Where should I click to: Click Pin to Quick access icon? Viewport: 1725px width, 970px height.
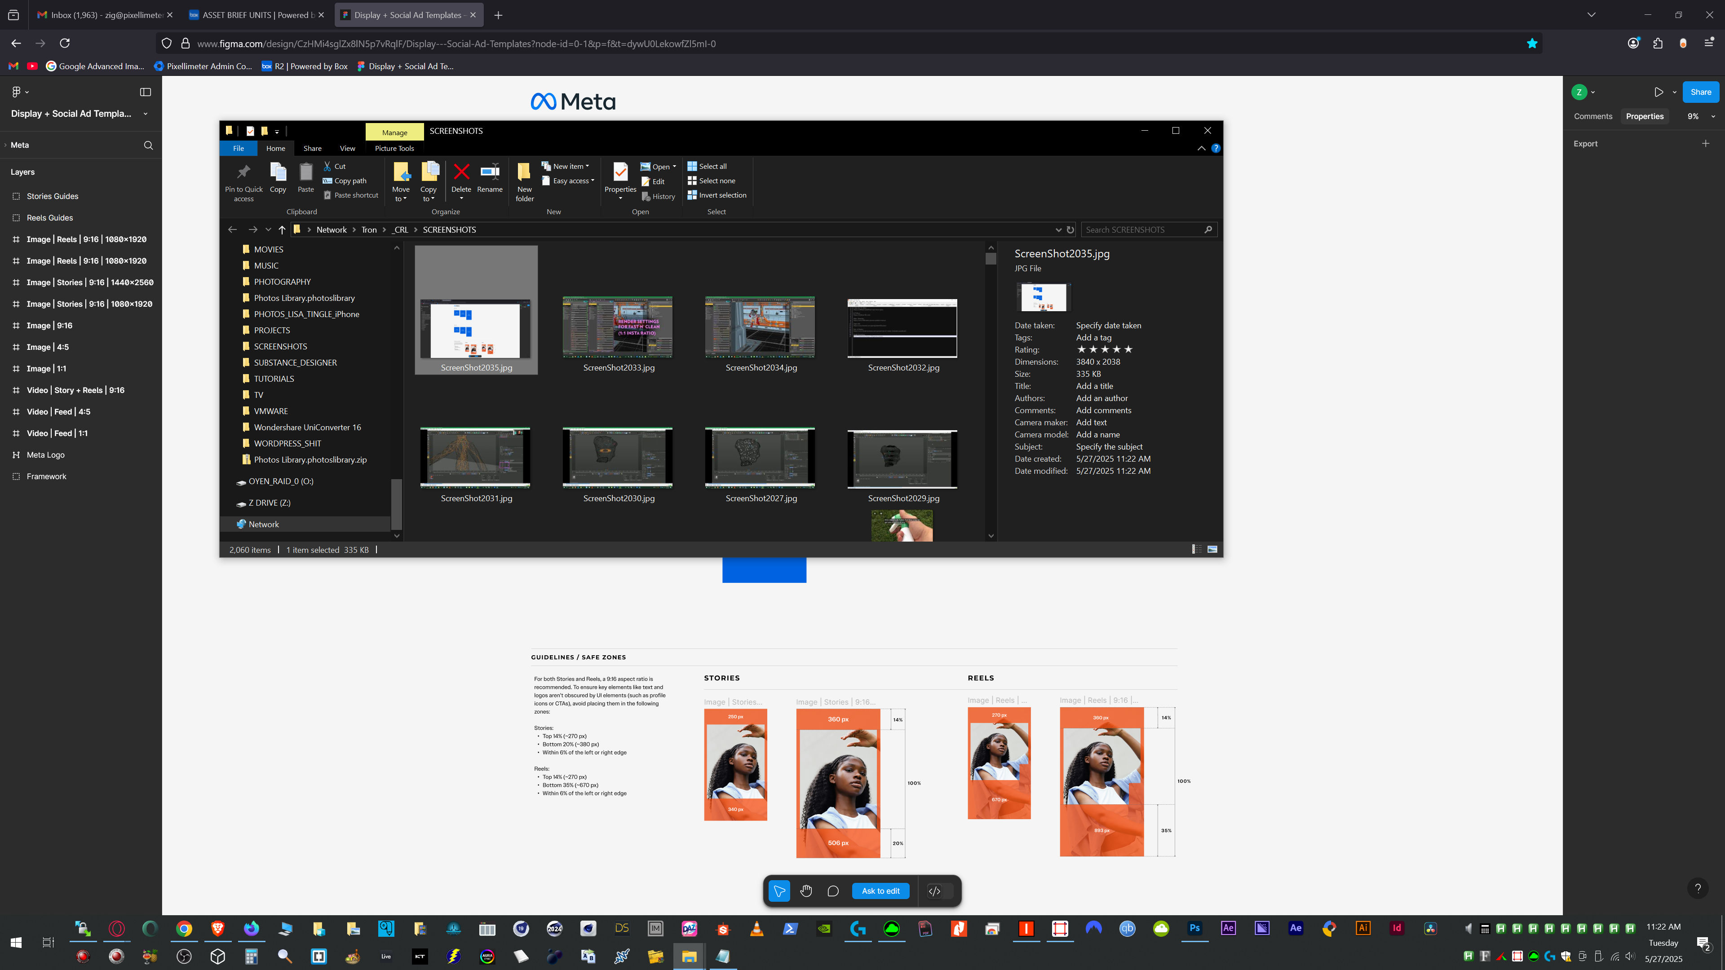tap(244, 172)
